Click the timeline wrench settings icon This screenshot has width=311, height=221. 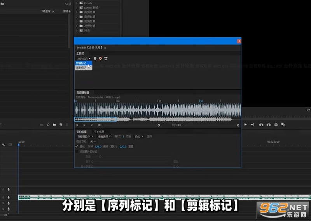(x=3, y=144)
